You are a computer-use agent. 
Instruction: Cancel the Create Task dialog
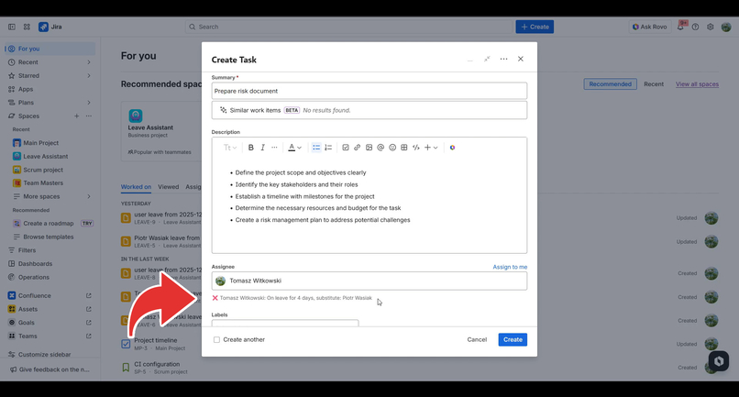(477, 339)
